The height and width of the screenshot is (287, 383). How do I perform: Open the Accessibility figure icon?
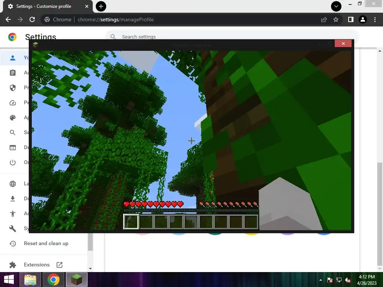tap(13, 213)
